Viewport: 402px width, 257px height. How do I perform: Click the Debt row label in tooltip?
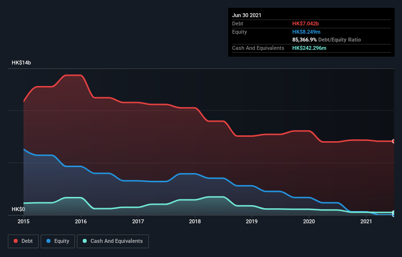237,23
